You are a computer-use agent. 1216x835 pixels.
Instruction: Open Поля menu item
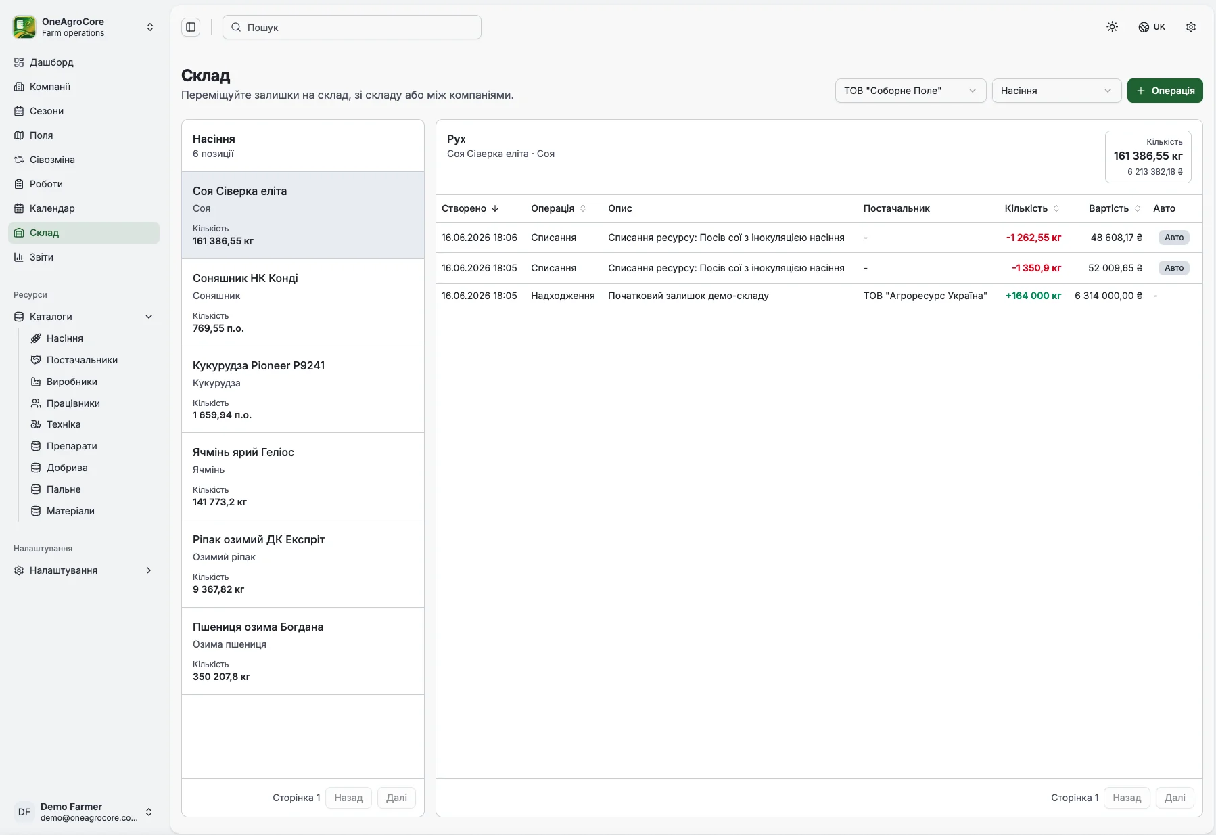[84, 135]
